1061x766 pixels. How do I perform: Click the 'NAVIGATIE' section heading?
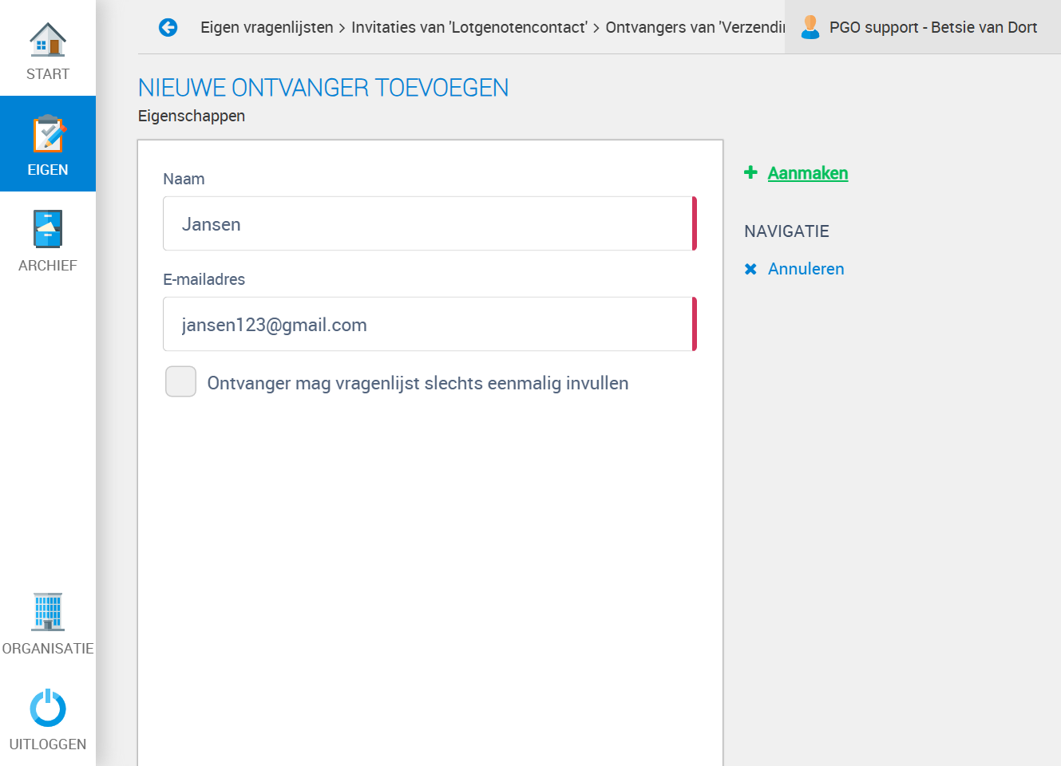(x=786, y=231)
